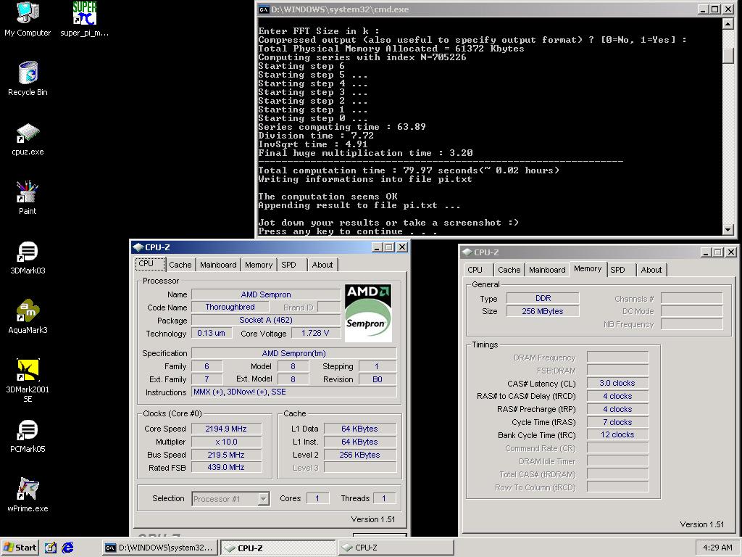
Task: Click the Multiplier x 10.0 value
Action: point(226,442)
